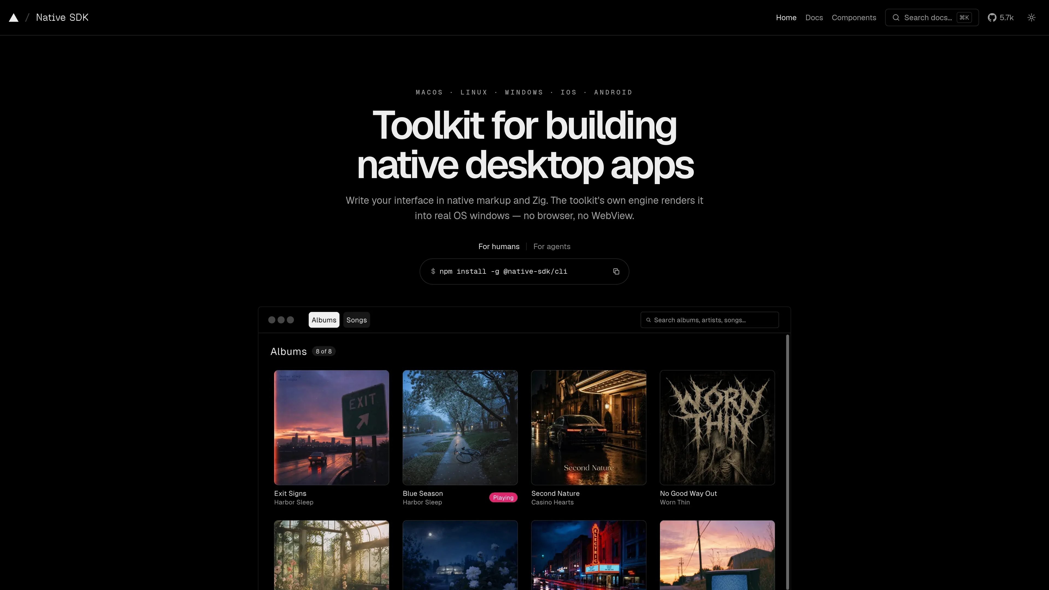Click the 8 of 8 count badge
1049x590 pixels.
[324, 351]
